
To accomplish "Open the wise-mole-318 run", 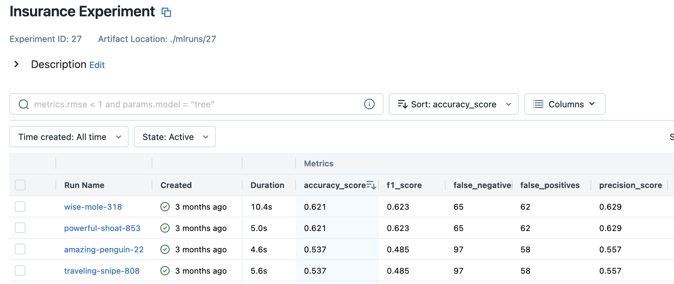I will 93,207.
